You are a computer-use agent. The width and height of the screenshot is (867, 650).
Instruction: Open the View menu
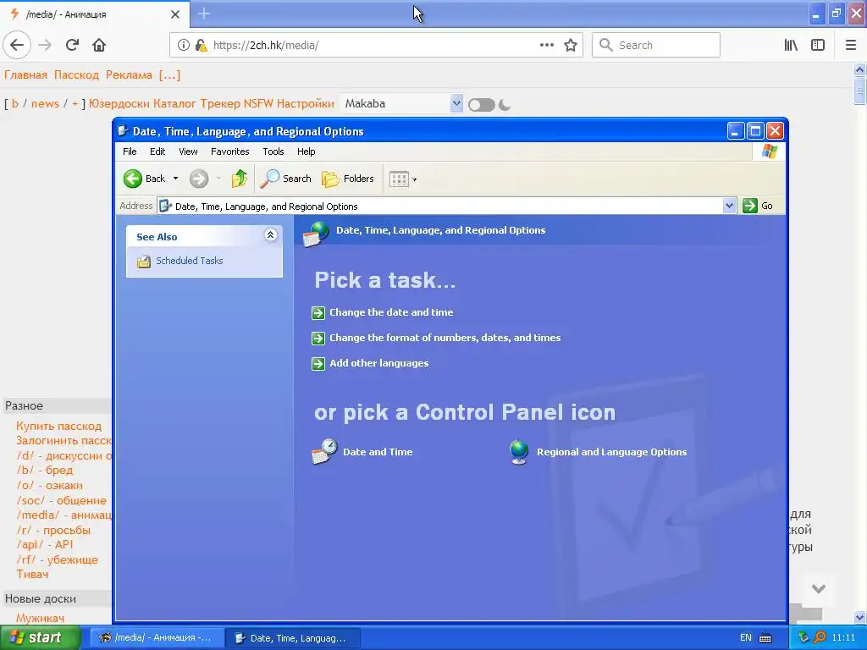tap(188, 151)
